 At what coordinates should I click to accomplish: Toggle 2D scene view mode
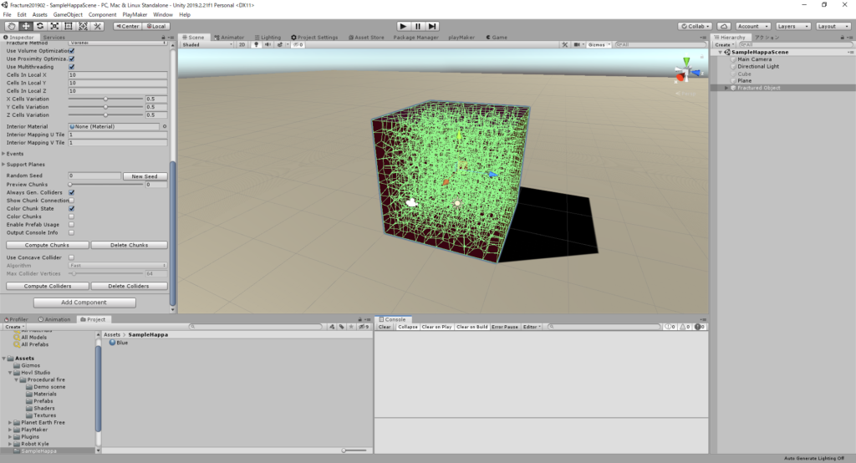[x=242, y=45]
